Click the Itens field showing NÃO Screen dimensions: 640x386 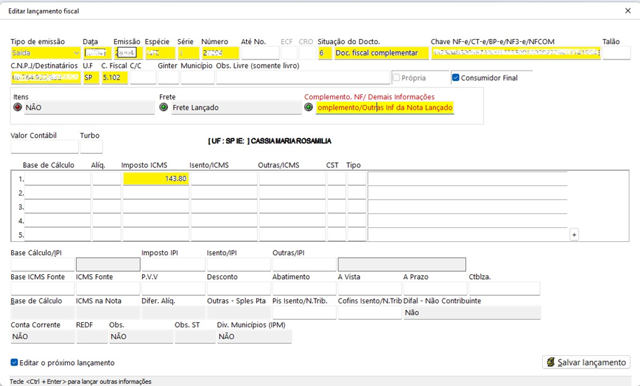90,108
